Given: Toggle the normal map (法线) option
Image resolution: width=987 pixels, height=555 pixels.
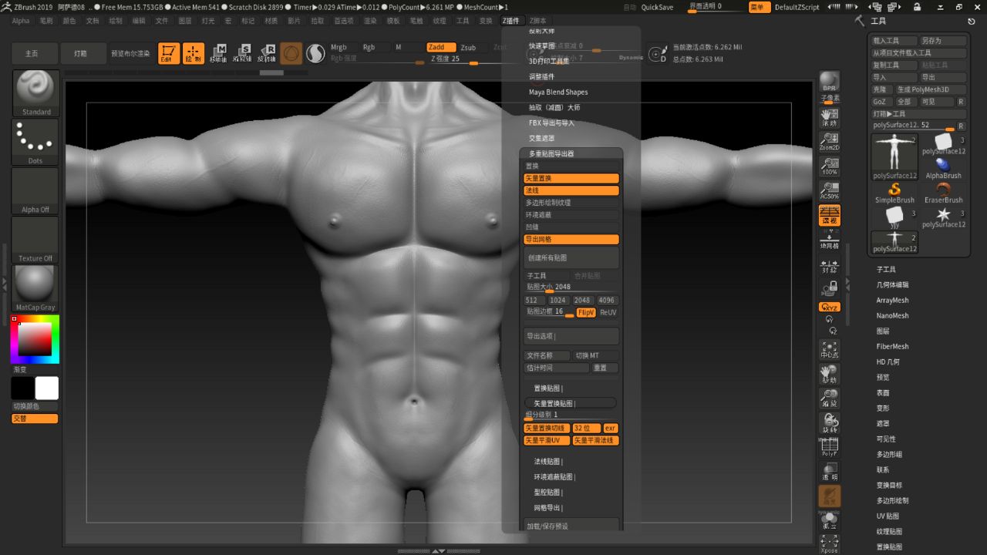Looking at the screenshot, I should coord(571,190).
